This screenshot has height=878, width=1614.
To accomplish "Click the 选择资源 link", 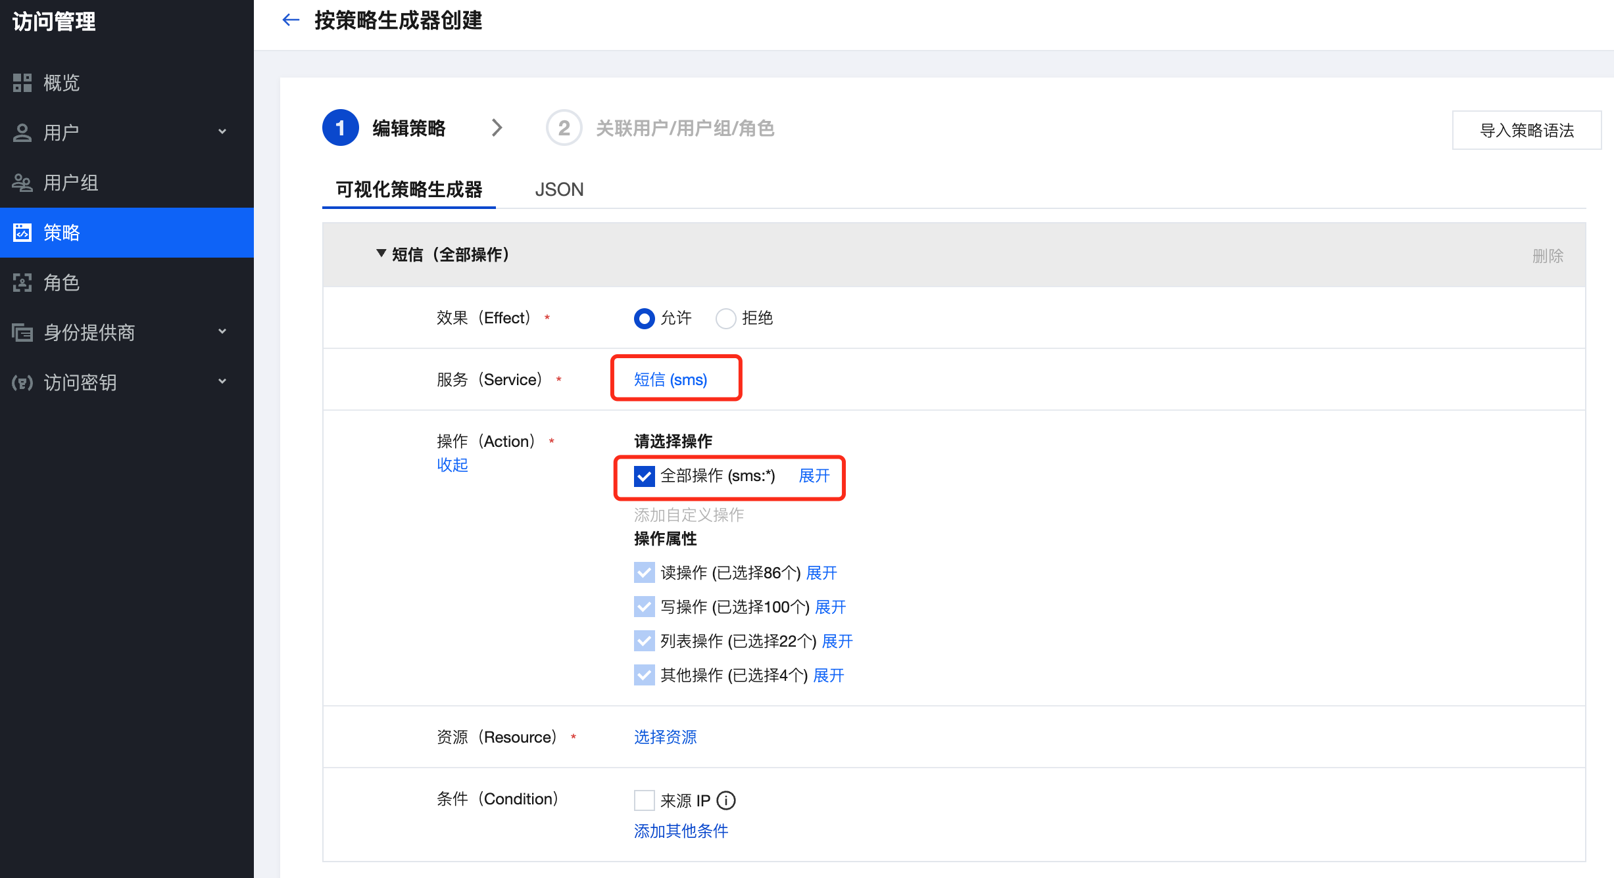I will click(x=665, y=737).
